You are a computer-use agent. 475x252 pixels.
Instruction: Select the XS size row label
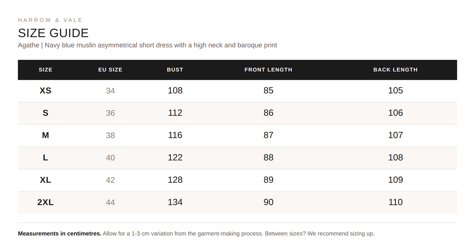(46, 91)
